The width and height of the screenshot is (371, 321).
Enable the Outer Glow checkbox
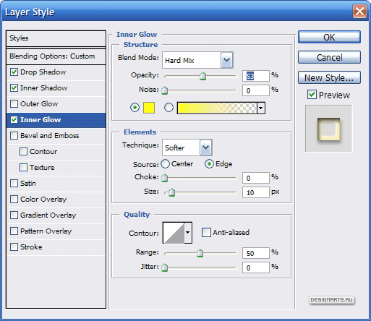(14, 103)
